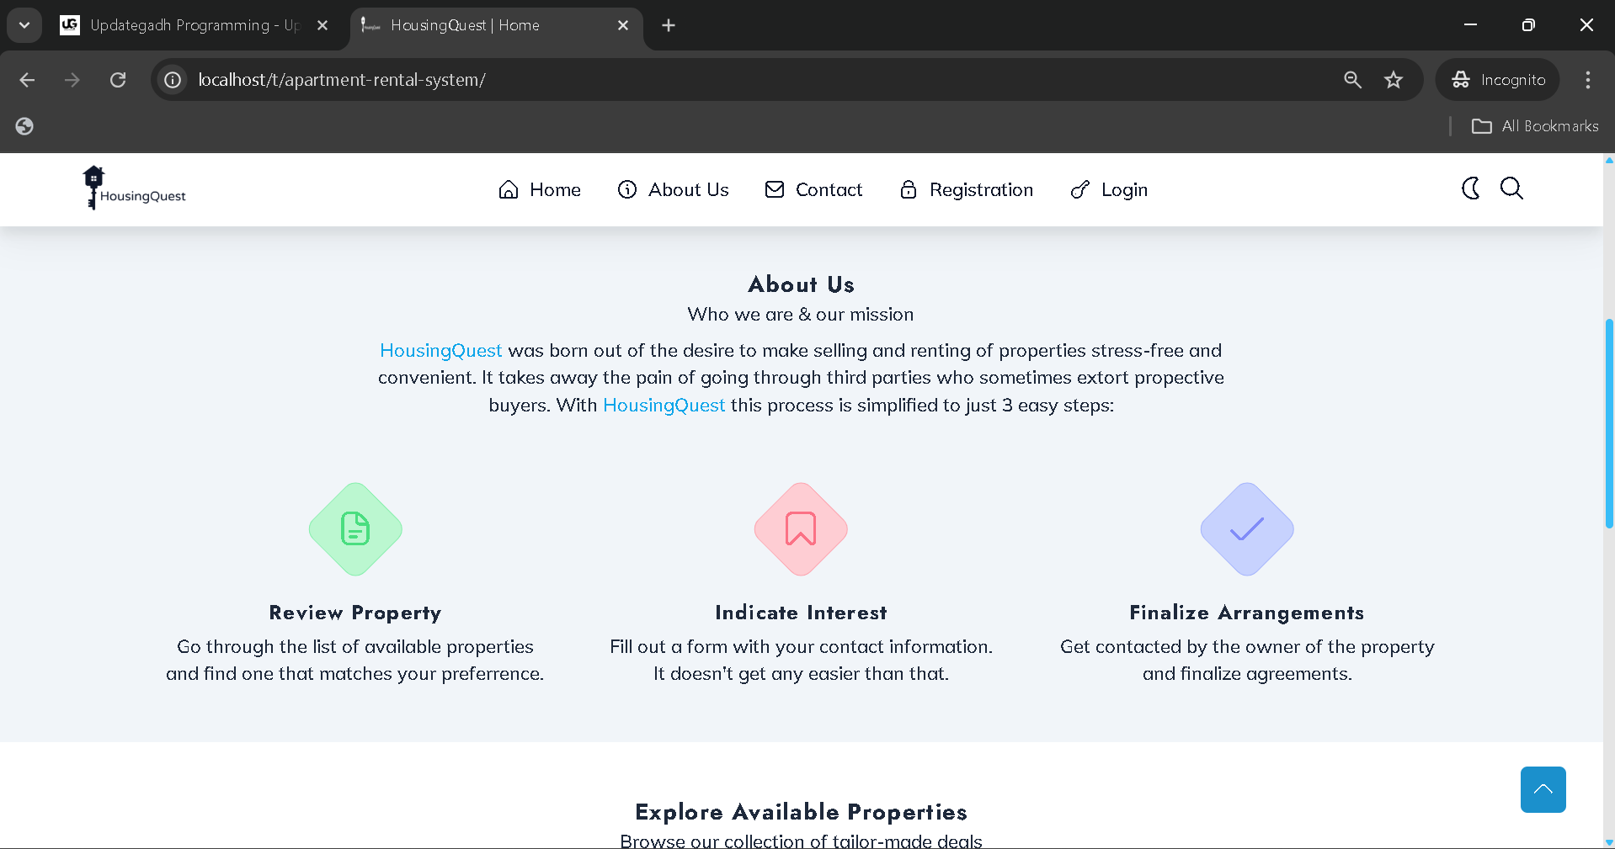1615x849 pixels.
Task: Toggle dark mode with the moon icon
Action: pos(1469,188)
